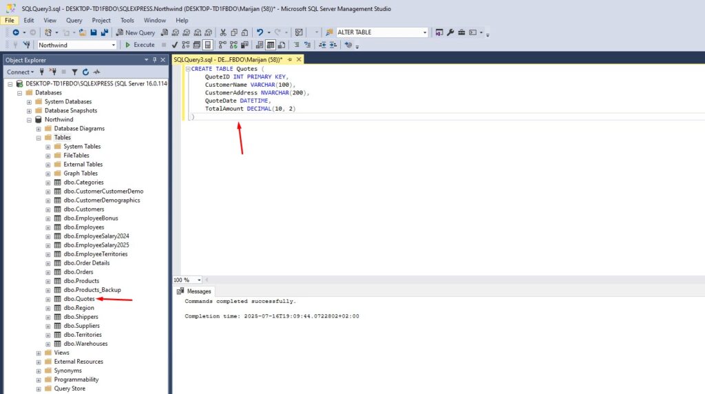Click the Increase Indent icon

(333, 45)
